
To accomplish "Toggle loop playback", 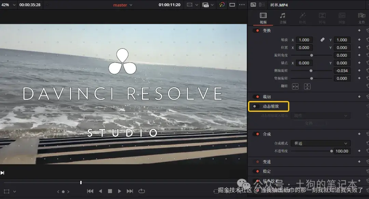I will 142,191.
